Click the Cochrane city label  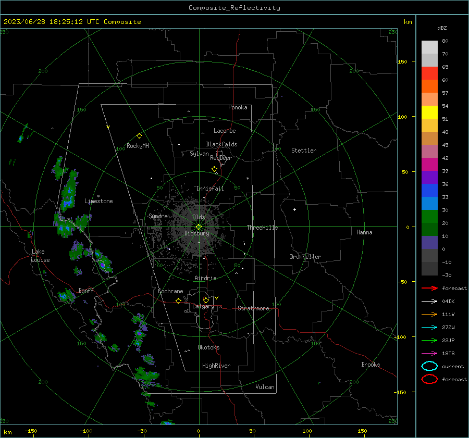coord(170,291)
